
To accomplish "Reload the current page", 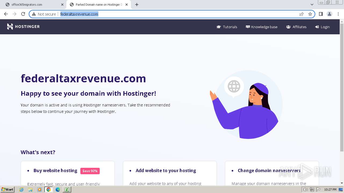I will 23,14.
